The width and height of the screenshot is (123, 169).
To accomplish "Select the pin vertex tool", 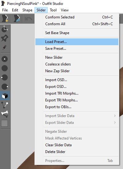I will pos(5,38).
